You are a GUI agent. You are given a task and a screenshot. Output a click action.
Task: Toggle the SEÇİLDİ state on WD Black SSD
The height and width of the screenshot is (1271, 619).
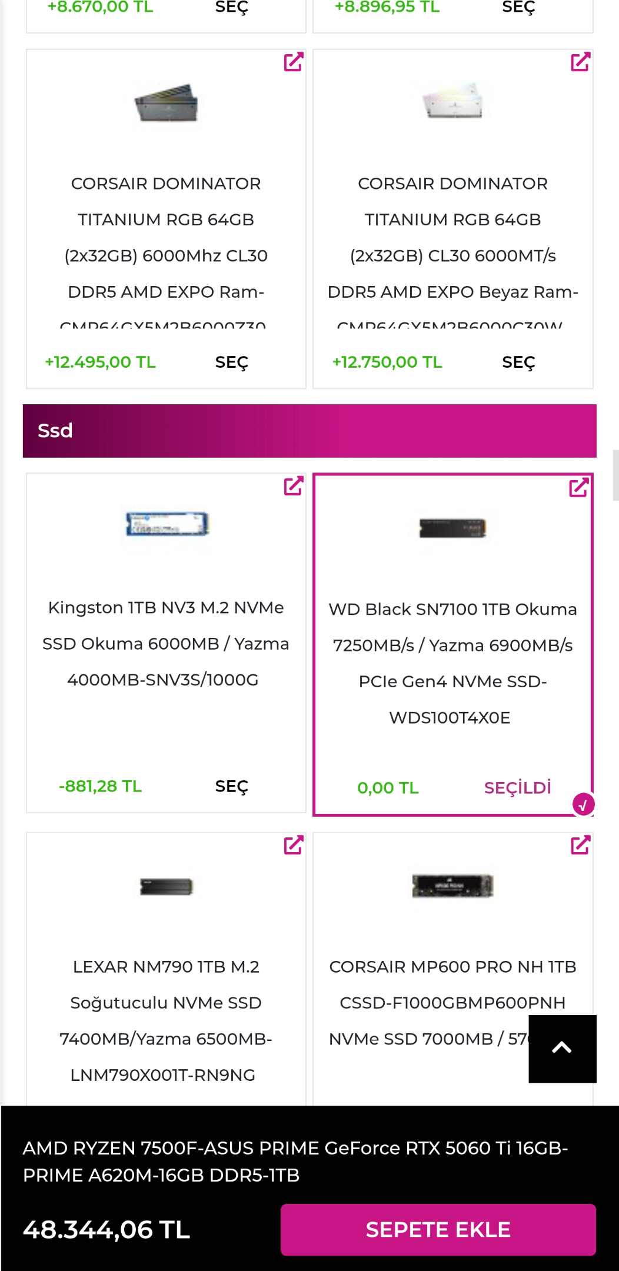point(518,788)
